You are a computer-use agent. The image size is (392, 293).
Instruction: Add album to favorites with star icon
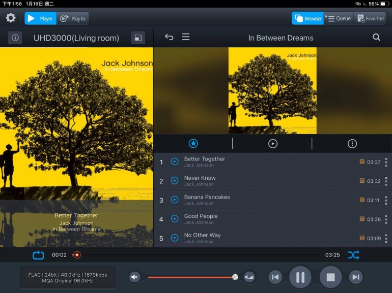click(193, 143)
